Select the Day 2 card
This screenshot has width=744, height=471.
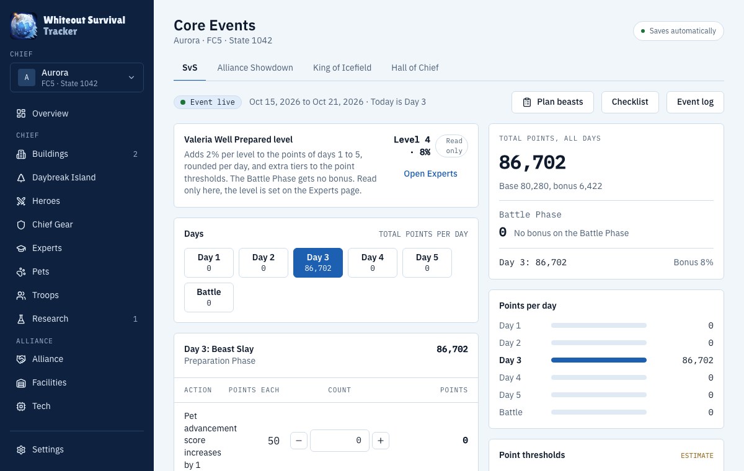(x=263, y=262)
